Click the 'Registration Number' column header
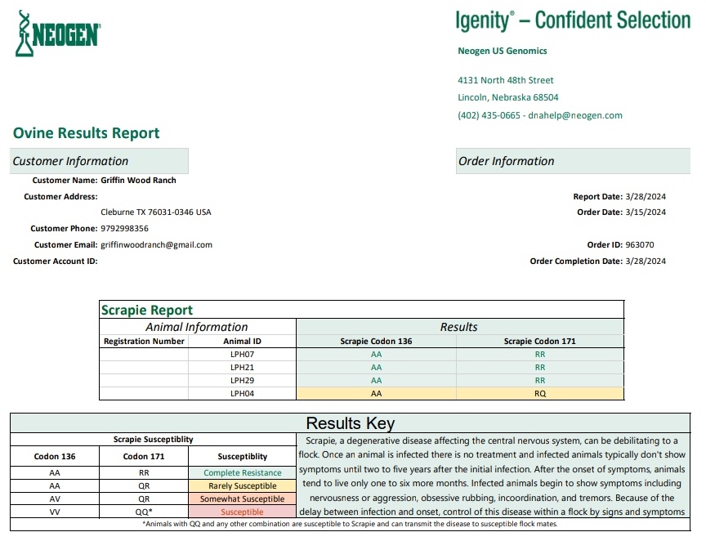This screenshot has width=706, height=541. pos(144,342)
